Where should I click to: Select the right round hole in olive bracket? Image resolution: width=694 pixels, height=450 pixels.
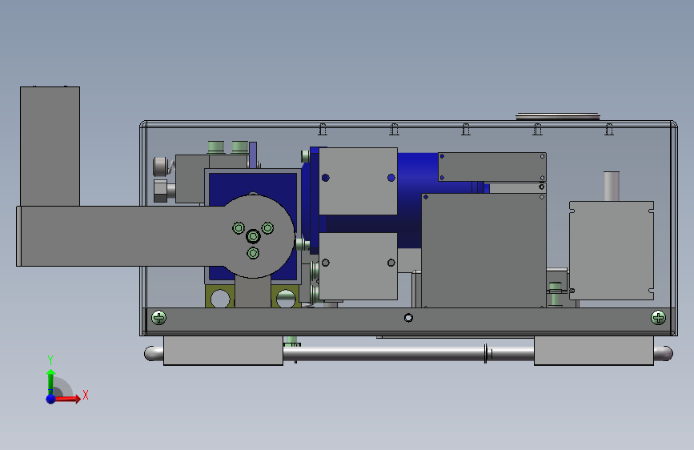tap(286, 299)
